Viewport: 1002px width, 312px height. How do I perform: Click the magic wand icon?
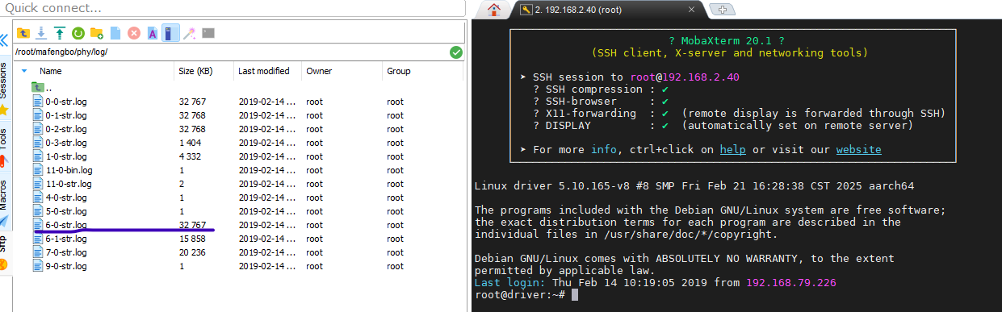(x=189, y=33)
